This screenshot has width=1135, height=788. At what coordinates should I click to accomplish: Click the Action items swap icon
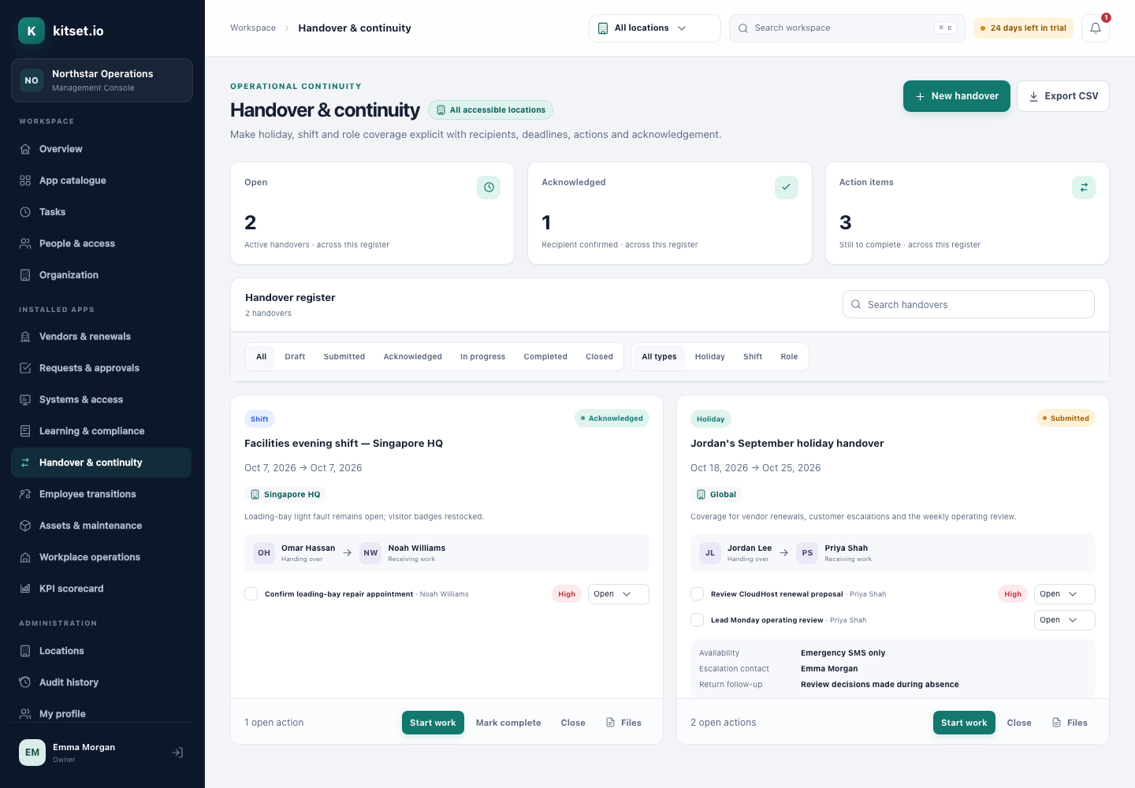coord(1084,188)
